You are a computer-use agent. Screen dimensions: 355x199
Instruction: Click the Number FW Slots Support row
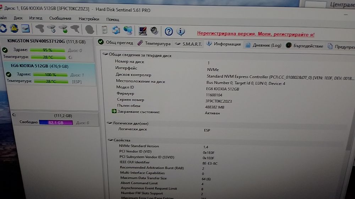pyautogui.click(x=229, y=193)
